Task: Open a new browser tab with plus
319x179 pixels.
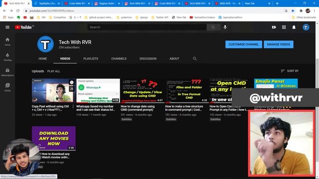Action: [277, 3]
